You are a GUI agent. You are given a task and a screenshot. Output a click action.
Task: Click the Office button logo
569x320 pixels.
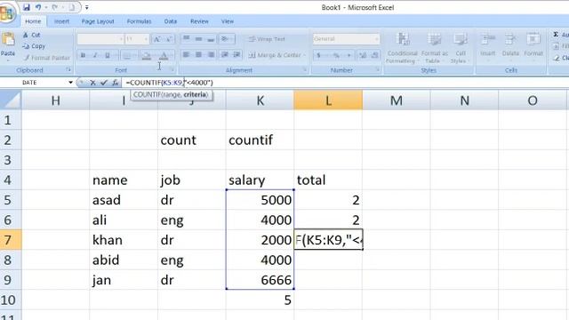click(6, 12)
